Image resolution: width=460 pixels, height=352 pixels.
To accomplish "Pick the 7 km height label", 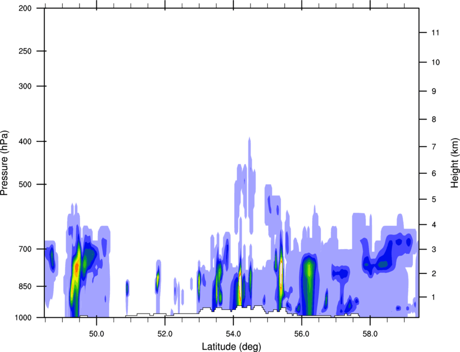I will (x=434, y=146).
